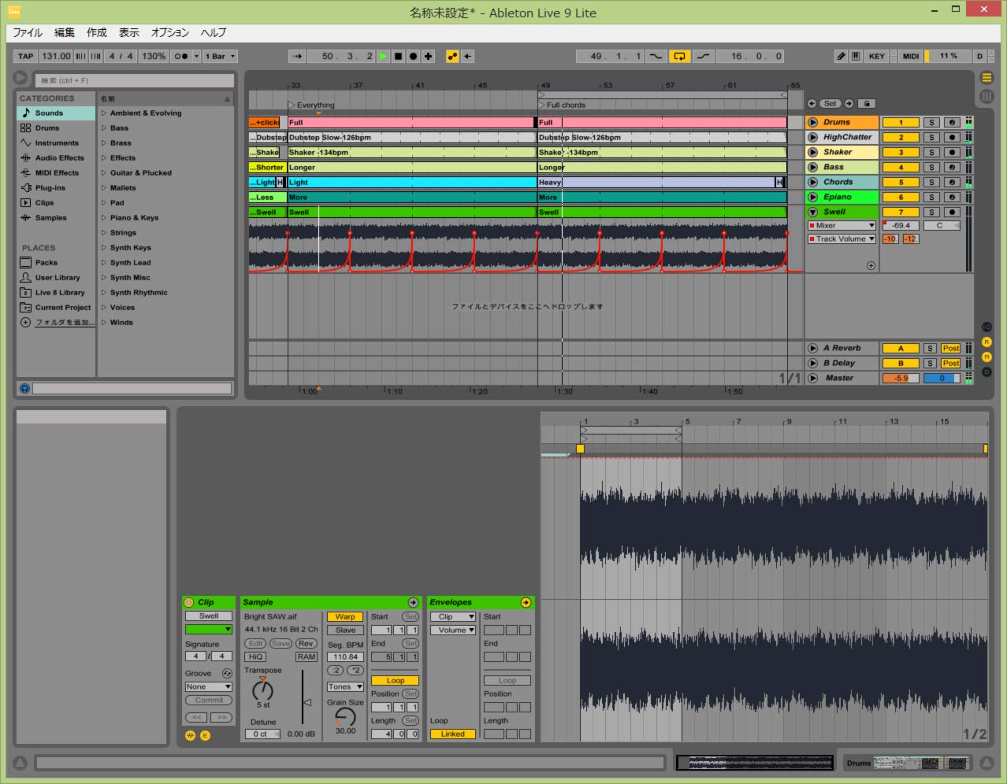Expand the Ambient & Evolving folder
Screen dimensions: 1007x784
tap(104, 113)
